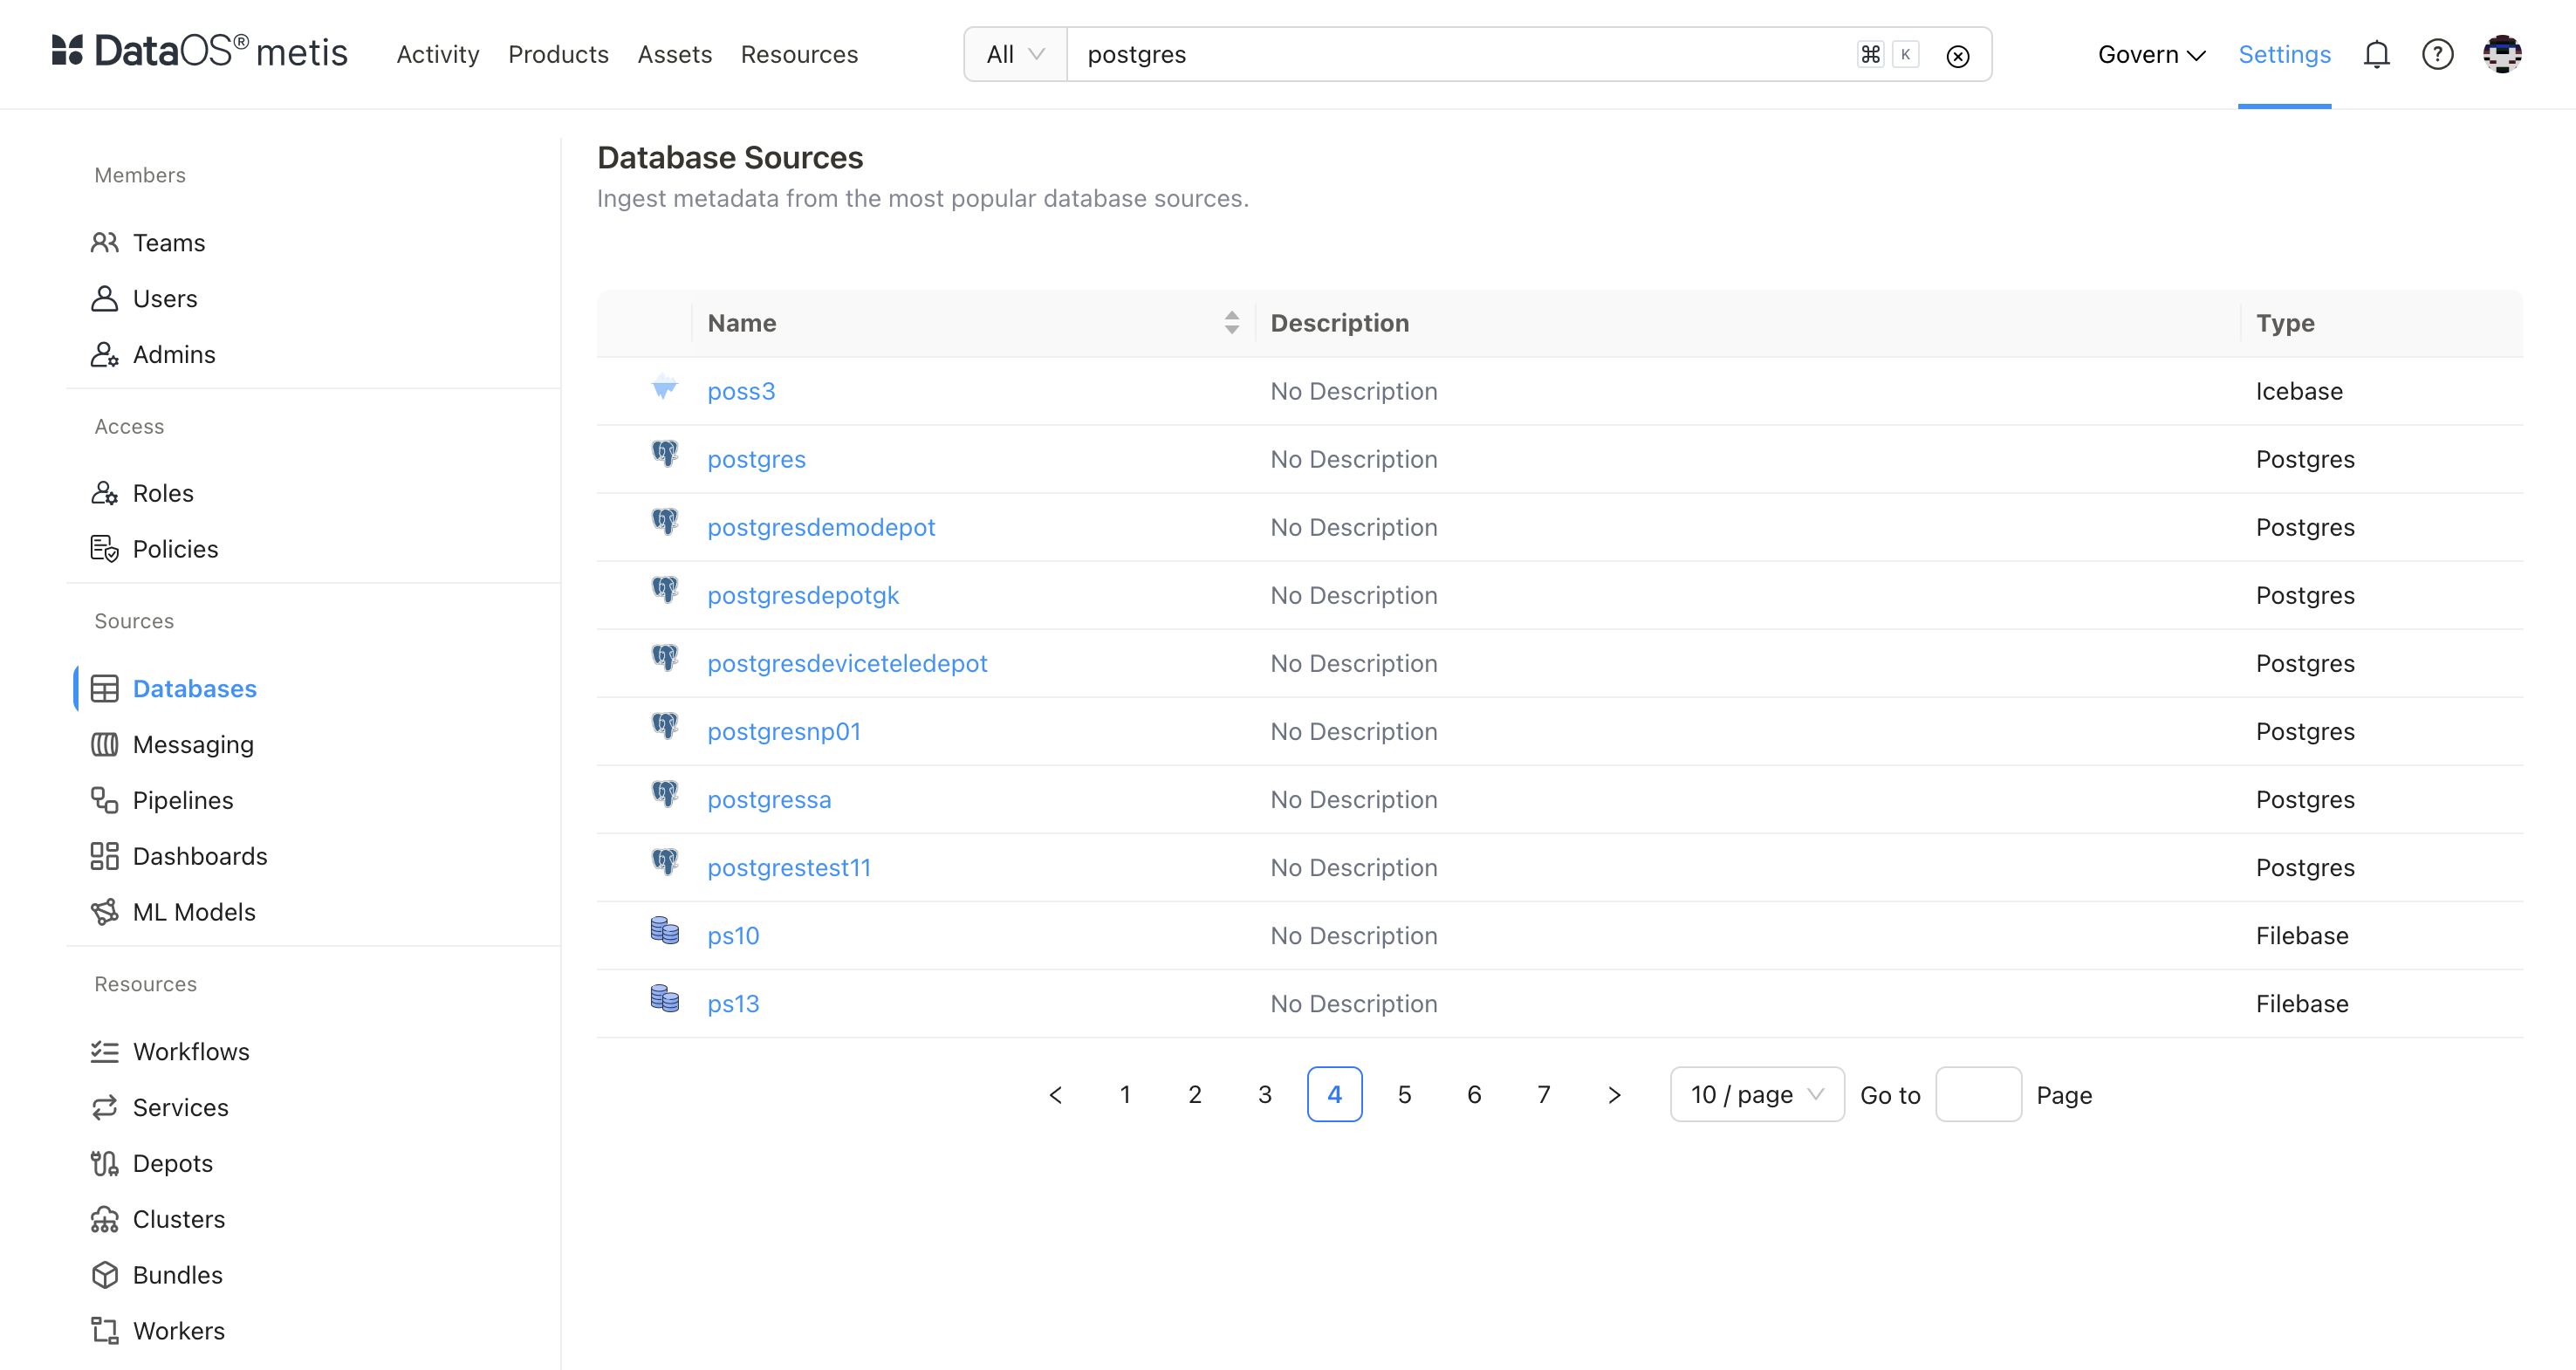Image resolution: width=2576 pixels, height=1370 pixels.
Task: Click the Filebase icon beside ps13
Action: (665, 999)
